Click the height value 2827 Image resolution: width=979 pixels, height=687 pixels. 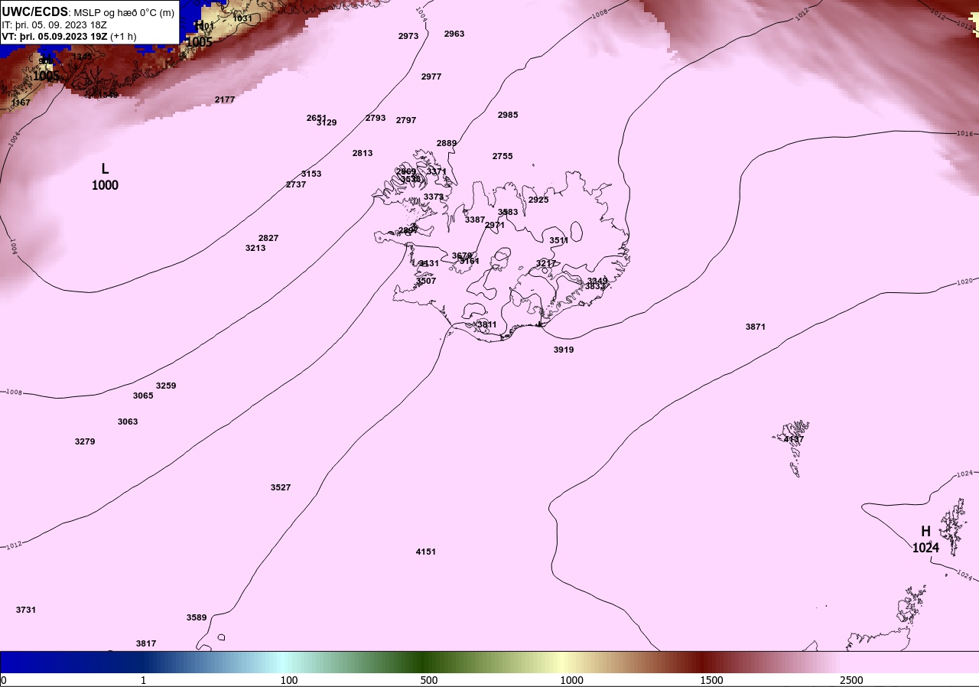click(268, 238)
